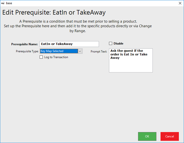Click the 'Prompt Text:' label

99,52
